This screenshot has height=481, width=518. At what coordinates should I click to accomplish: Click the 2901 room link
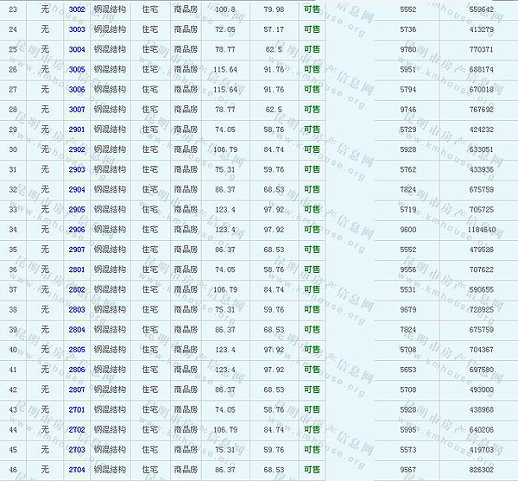[77, 130]
